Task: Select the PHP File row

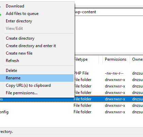Action: click(x=109, y=73)
